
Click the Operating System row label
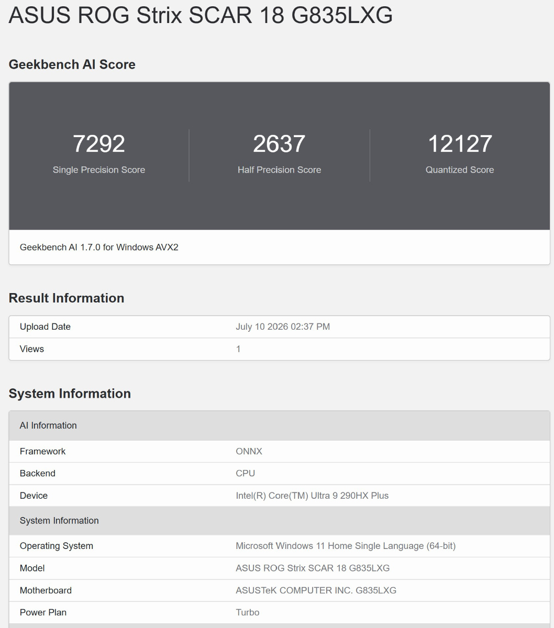pyautogui.click(x=57, y=546)
